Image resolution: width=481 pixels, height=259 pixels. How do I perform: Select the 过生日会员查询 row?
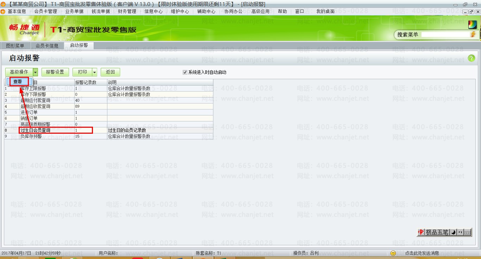click(35, 130)
